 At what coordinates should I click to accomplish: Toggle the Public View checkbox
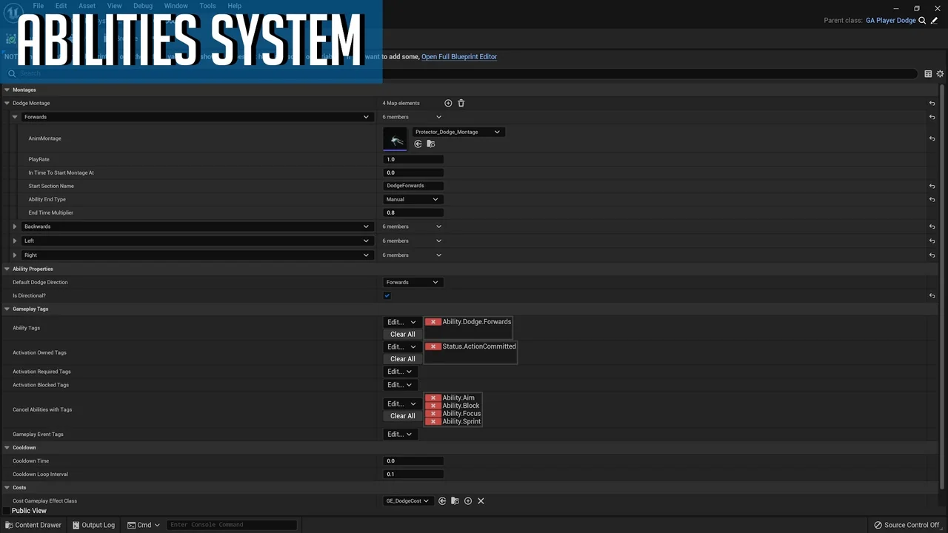pyautogui.click(x=7, y=511)
